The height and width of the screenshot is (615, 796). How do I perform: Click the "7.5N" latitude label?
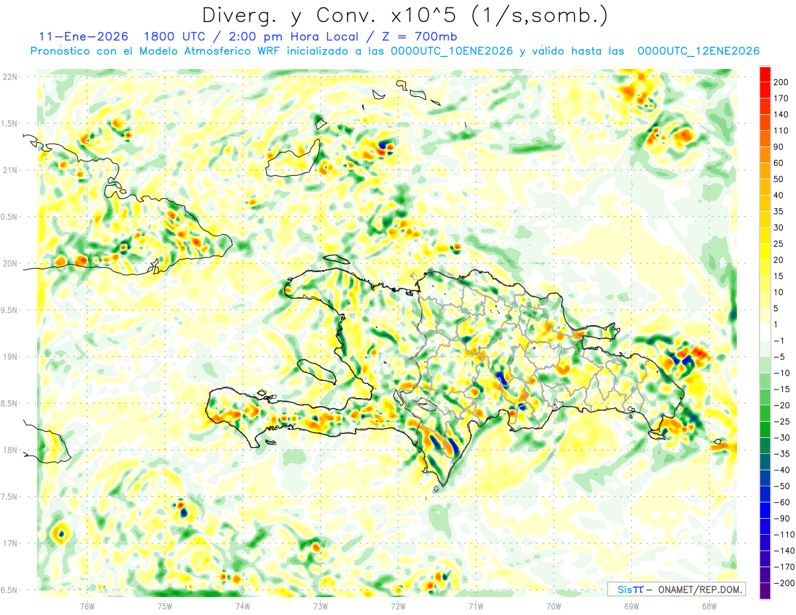(x=10, y=497)
